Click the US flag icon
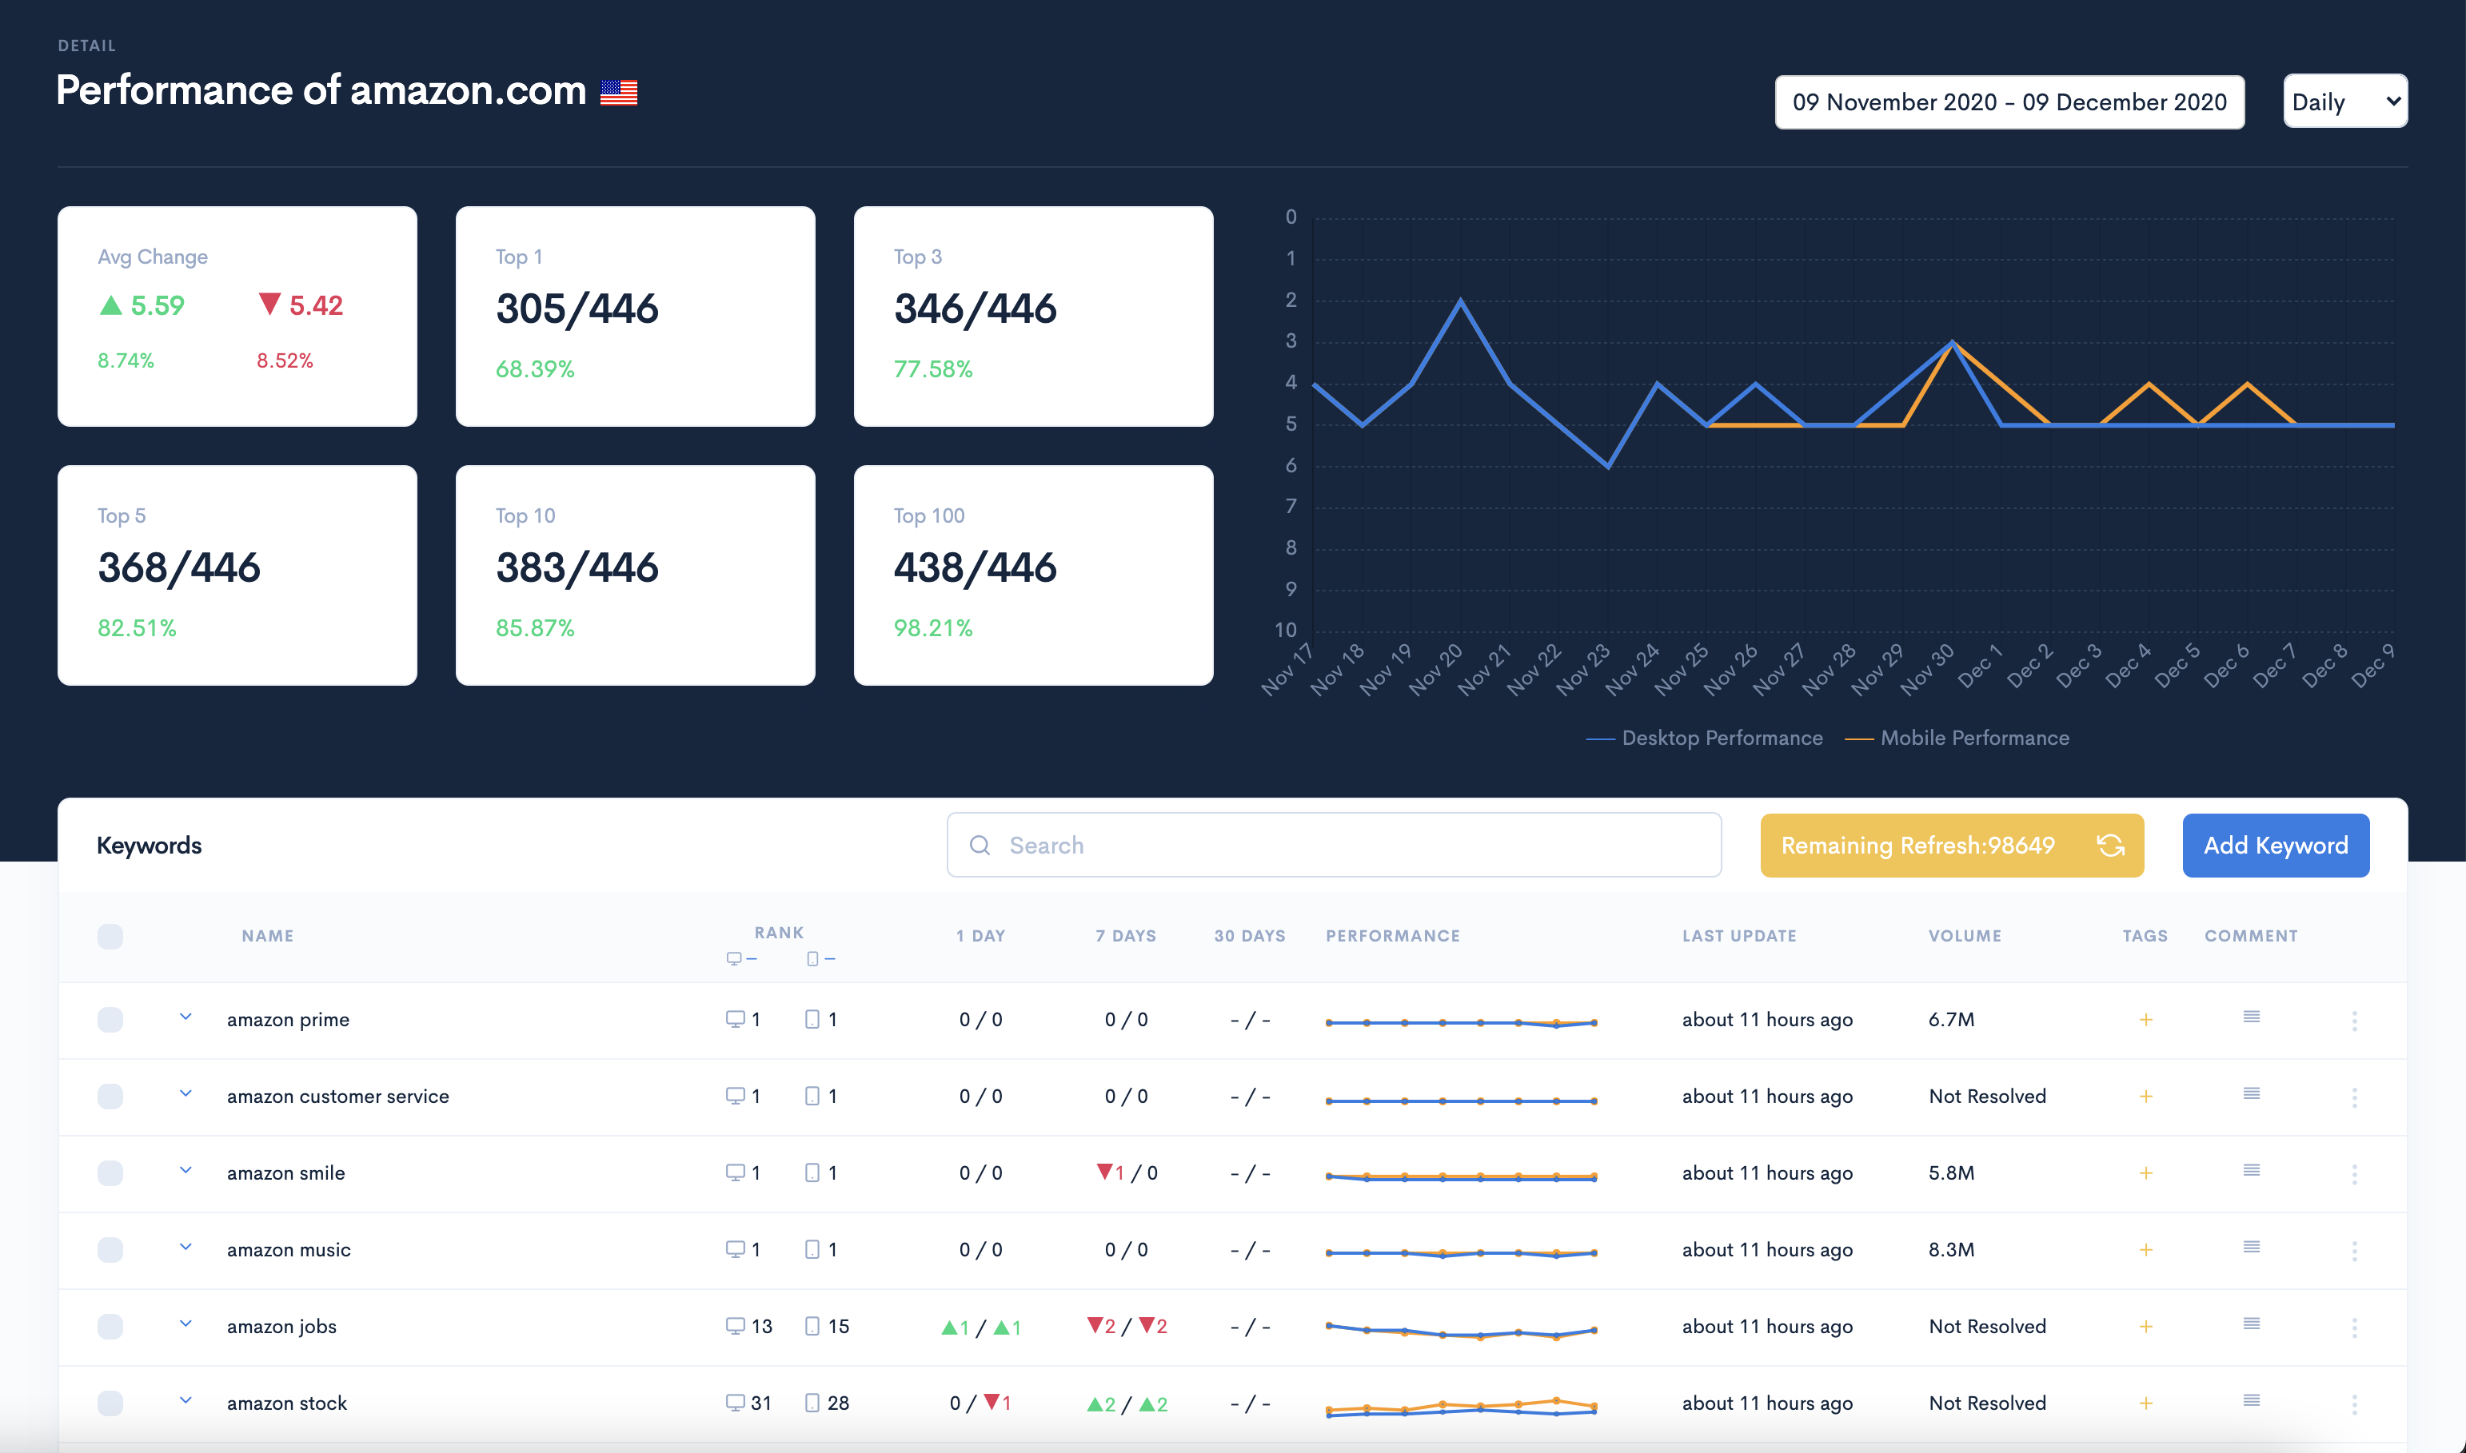This screenshot has height=1453, width=2466. click(618, 92)
